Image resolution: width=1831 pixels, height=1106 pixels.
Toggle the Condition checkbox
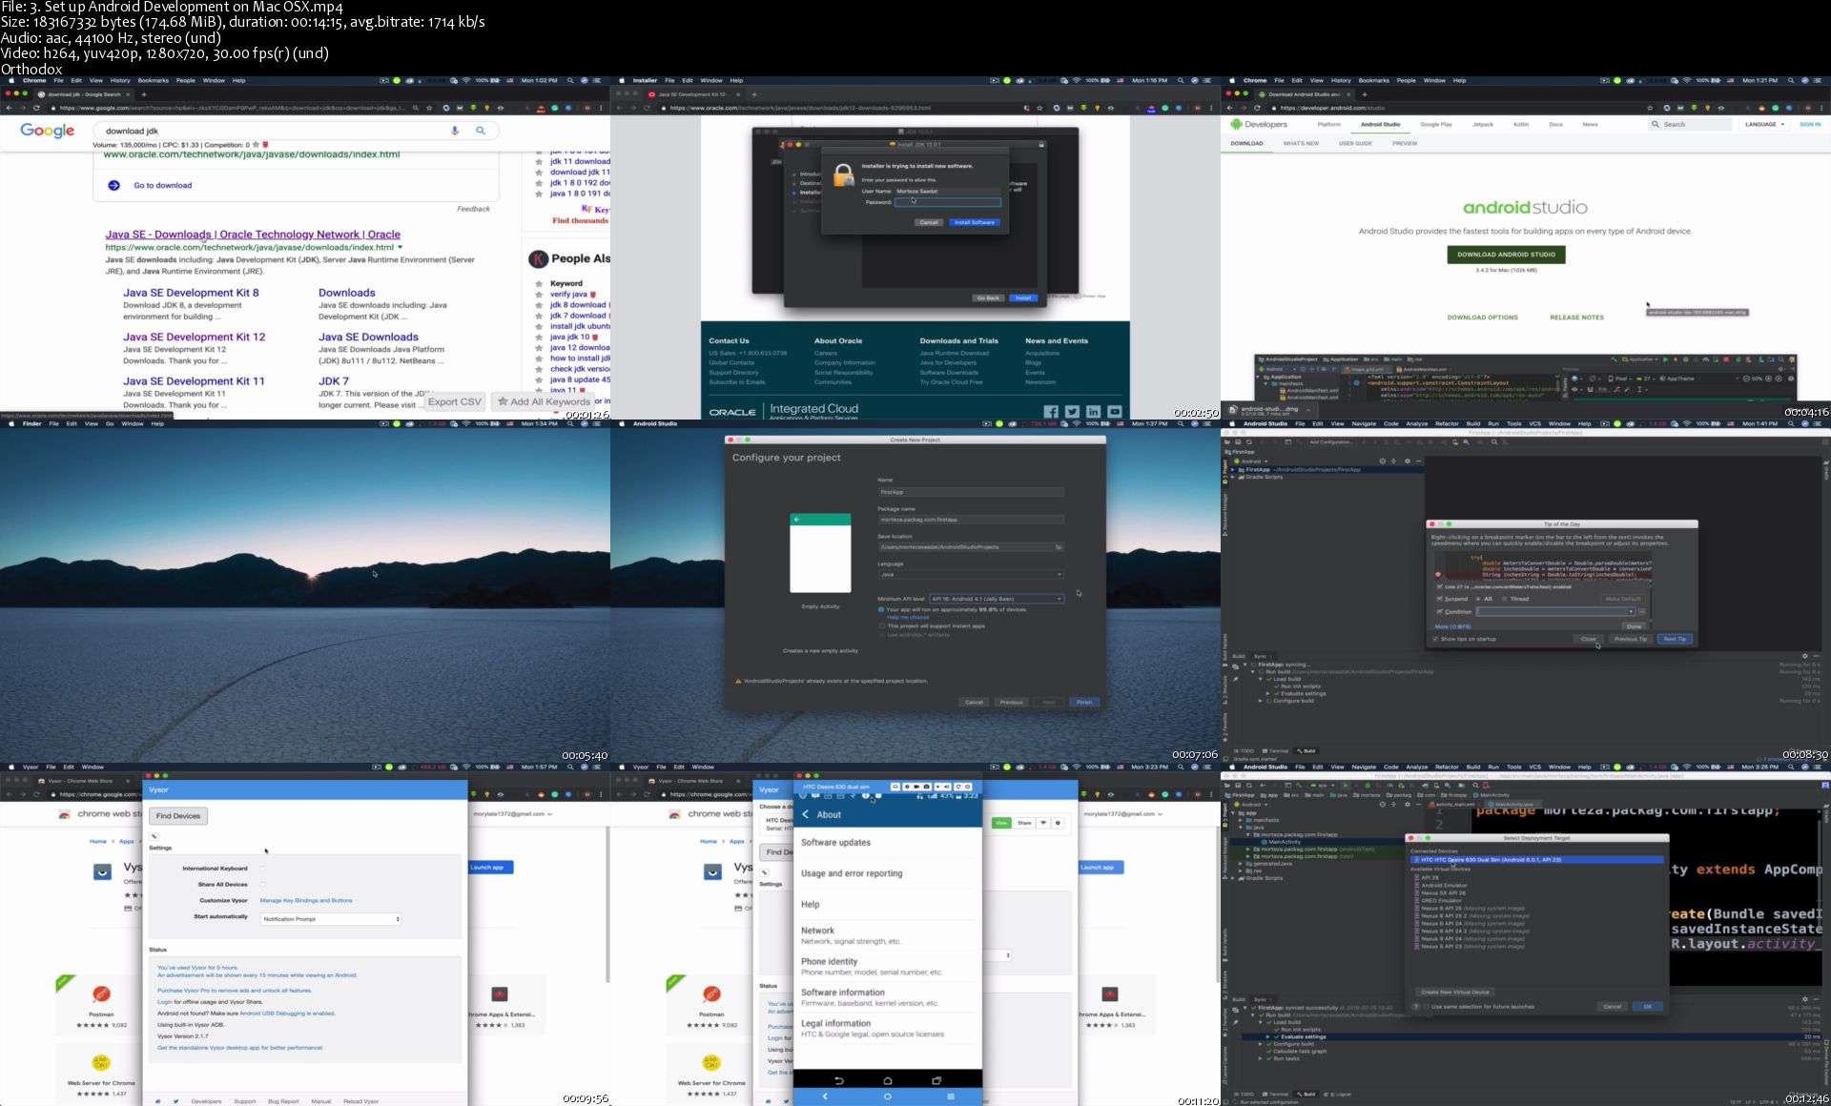1440,611
